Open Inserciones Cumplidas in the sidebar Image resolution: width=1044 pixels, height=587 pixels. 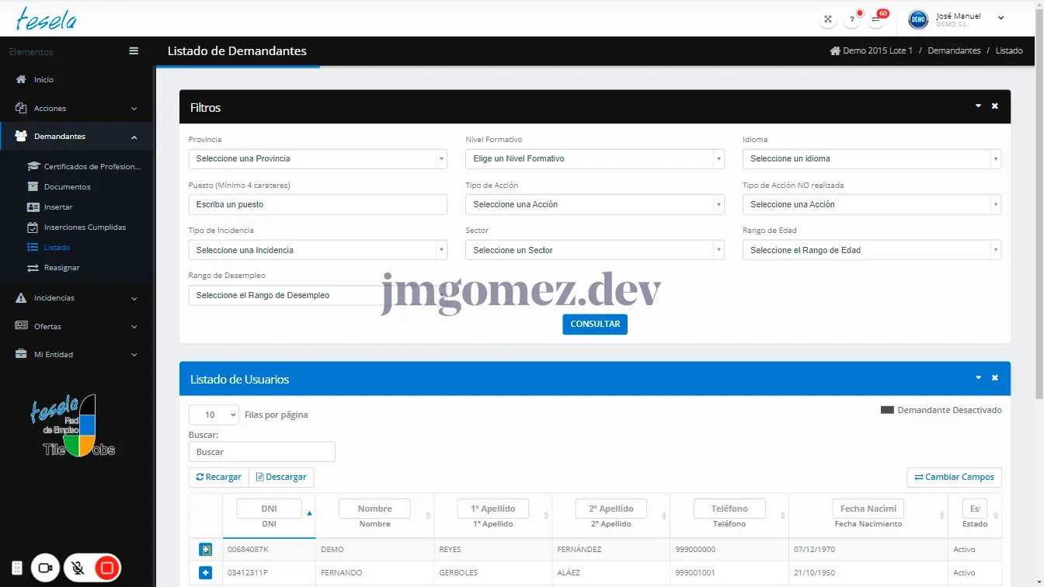(85, 228)
